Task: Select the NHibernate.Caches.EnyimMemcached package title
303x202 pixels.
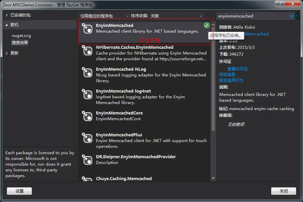Action: point(135,47)
